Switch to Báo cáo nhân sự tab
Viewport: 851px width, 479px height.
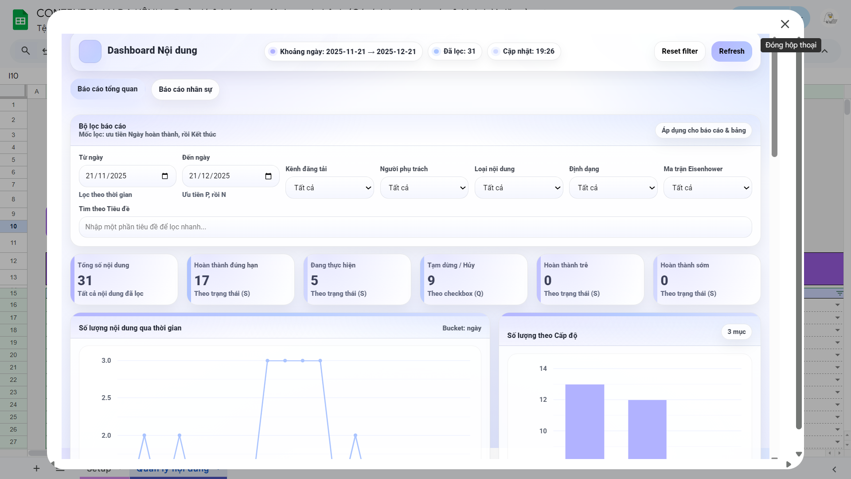tap(185, 90)
